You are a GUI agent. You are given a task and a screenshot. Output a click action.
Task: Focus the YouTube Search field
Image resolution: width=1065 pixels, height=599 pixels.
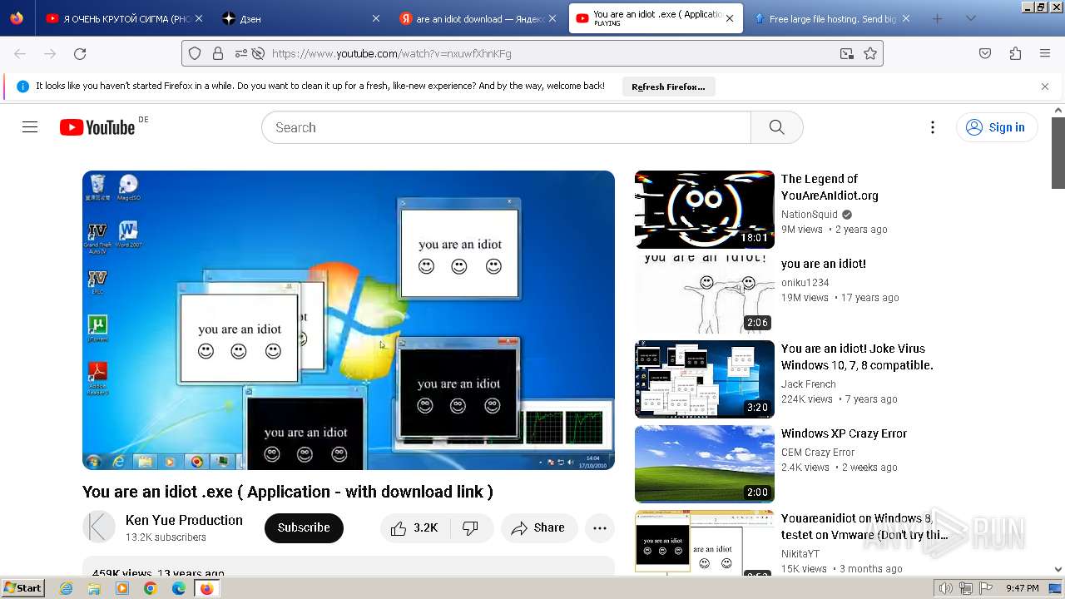(506, 127)
